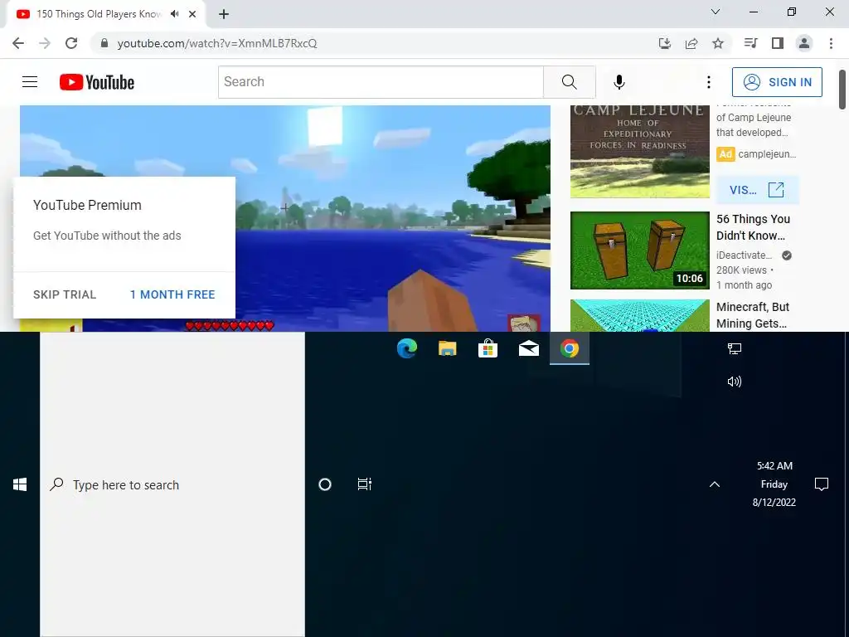Bookmark this page with the star icon
849x637 pixels.
pos(718,43)
